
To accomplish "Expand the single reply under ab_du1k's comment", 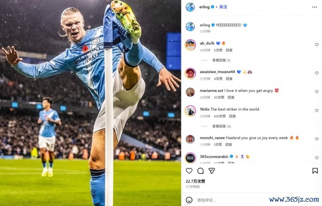I will click(221, 60).
